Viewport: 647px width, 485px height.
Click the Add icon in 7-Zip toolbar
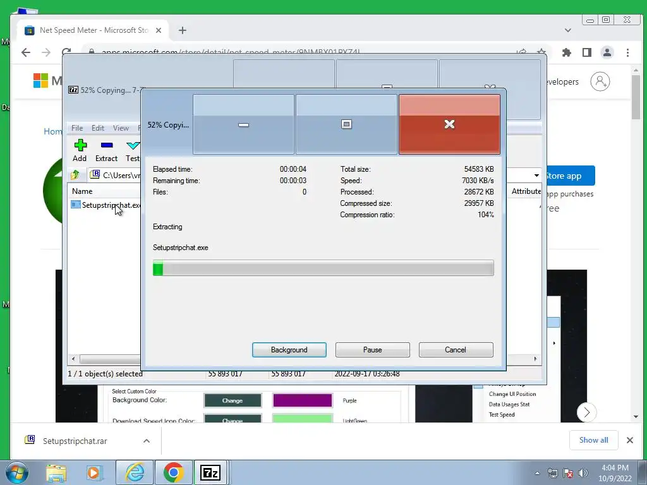tap(80, 150)
